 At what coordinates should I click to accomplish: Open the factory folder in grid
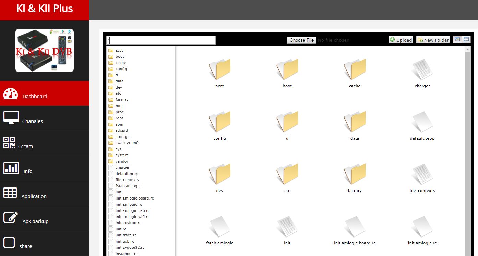point(355,175)
